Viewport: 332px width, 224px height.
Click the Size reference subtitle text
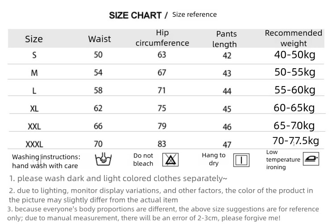point(194,15)
